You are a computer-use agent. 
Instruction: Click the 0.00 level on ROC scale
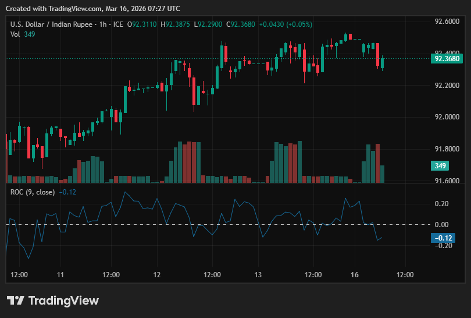pos(441,225)
